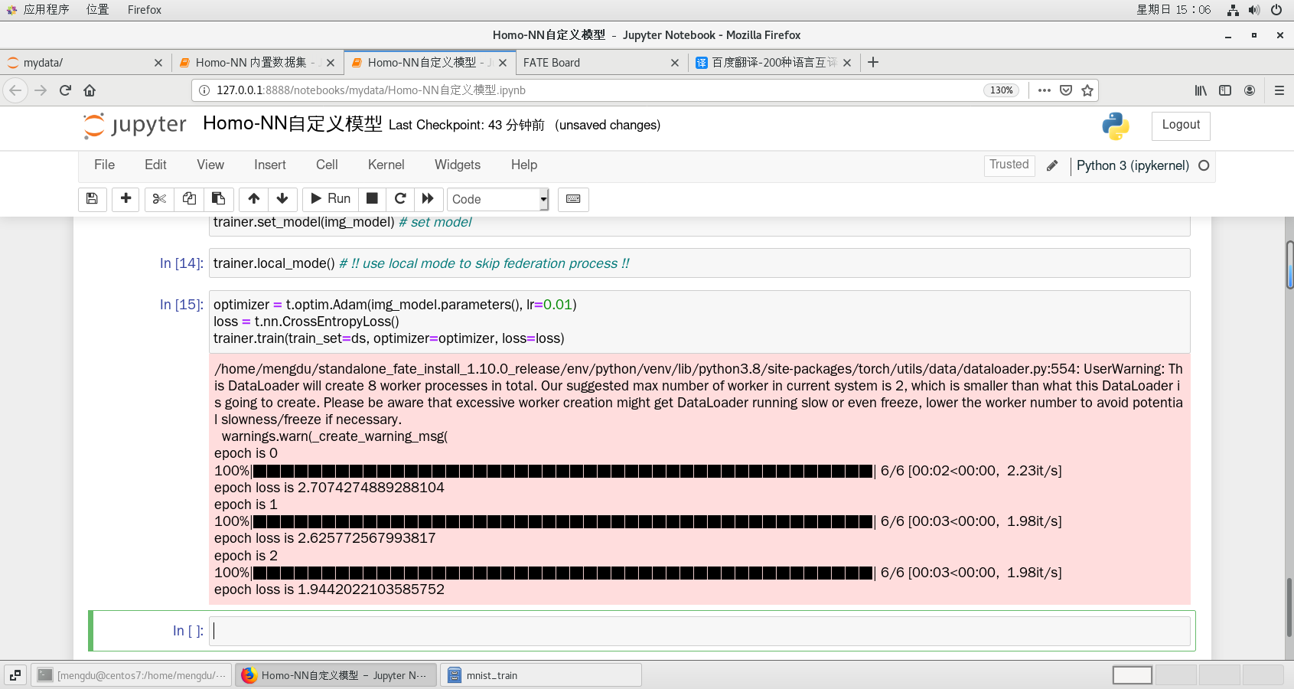
Task: Reload the current page
Action: [x=65, y=90]
